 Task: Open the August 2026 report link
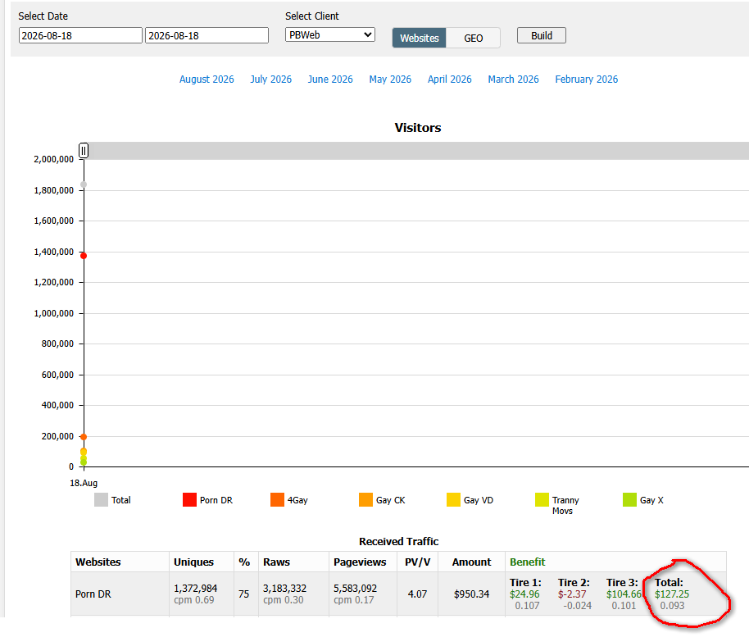(x=207, y=80)
